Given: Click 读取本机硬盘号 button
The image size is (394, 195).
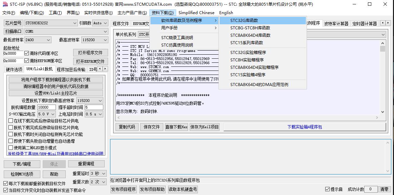Looking at the screenshot, I should (x=183, y=189).
